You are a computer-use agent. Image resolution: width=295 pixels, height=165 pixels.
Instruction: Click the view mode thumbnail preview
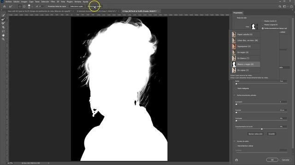click(x=254, y=27)
